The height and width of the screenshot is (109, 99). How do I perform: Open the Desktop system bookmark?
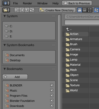(29, 60)
